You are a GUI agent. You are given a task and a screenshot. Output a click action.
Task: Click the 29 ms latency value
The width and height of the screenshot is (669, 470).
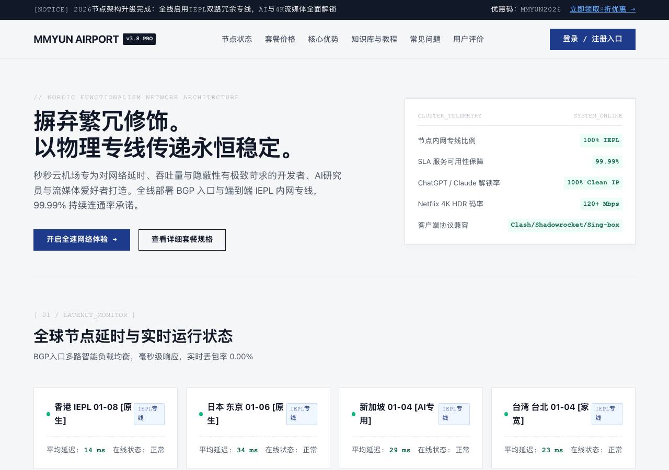pyautogui.click(x=400, y=450)
